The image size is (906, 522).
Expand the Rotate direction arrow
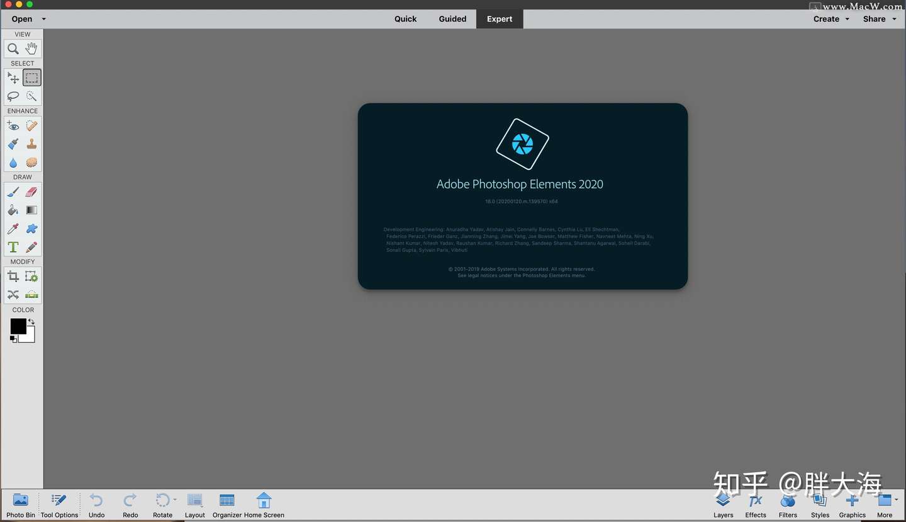point(175,499)
